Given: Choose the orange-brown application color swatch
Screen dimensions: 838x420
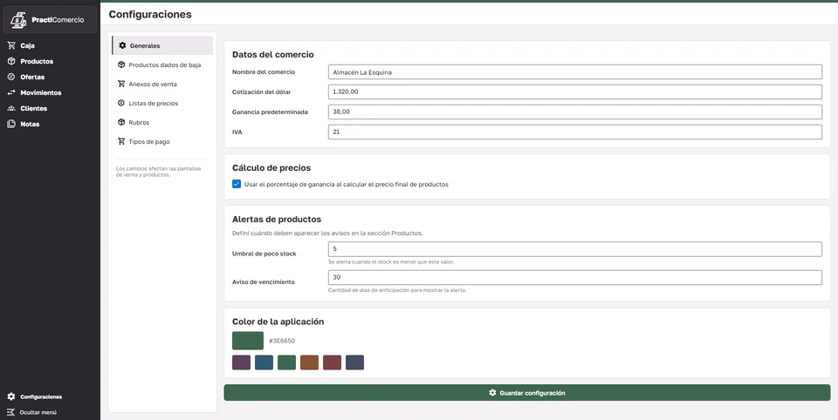Looking at the screenshot, I should click(309, 362).
